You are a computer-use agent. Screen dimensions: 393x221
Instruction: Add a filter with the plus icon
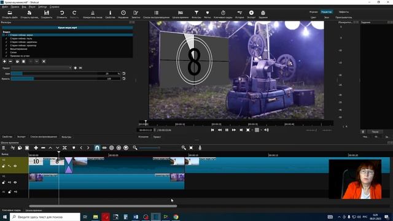tap(4, 61)
